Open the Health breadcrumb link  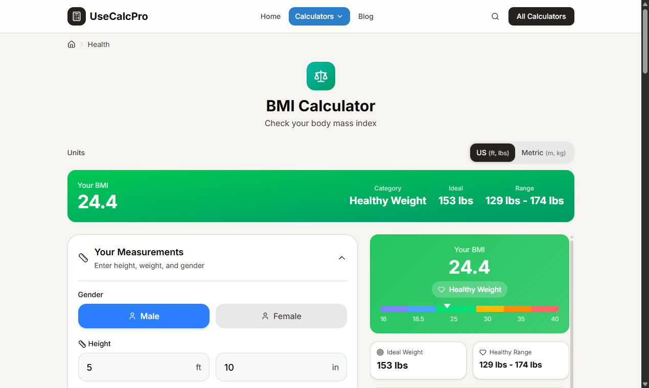click(x=99, y=44)
